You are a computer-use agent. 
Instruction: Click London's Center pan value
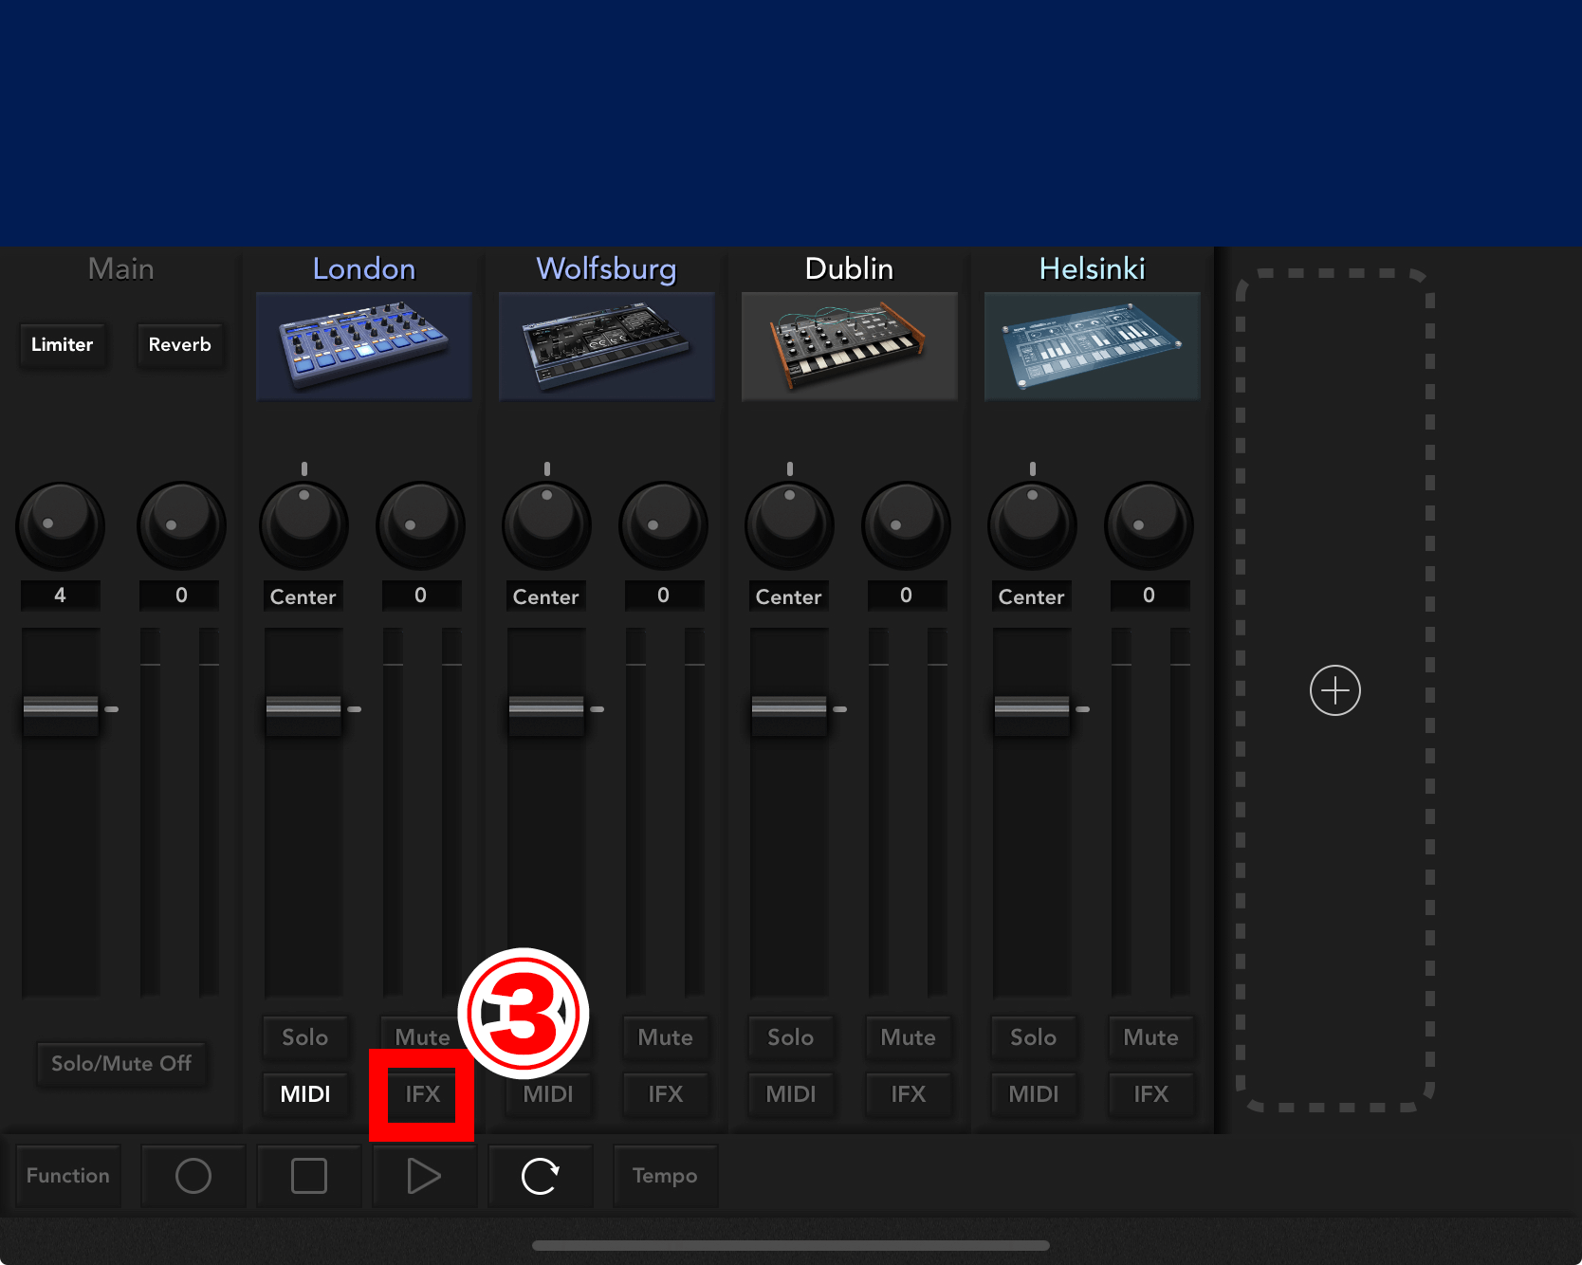tap(304, 596)
